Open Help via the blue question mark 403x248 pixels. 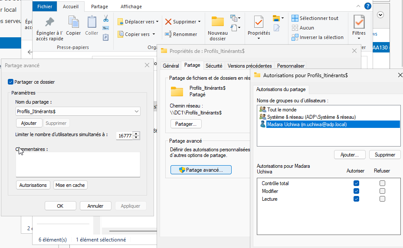[368, 6]
